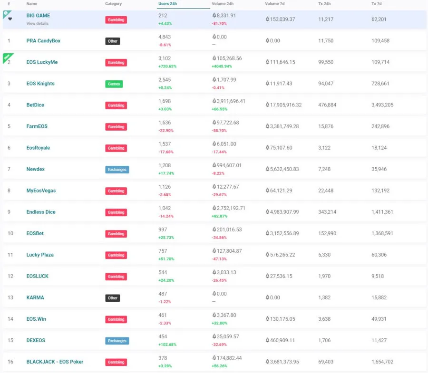Click the EOS symbol before 5,632,450.83
This screenshot has height=373, width=428.
tap(267, 169)
